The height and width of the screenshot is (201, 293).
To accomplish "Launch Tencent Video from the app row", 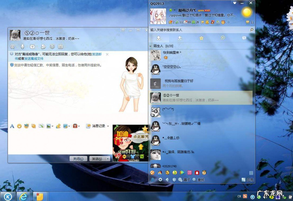I will point(182,173).
